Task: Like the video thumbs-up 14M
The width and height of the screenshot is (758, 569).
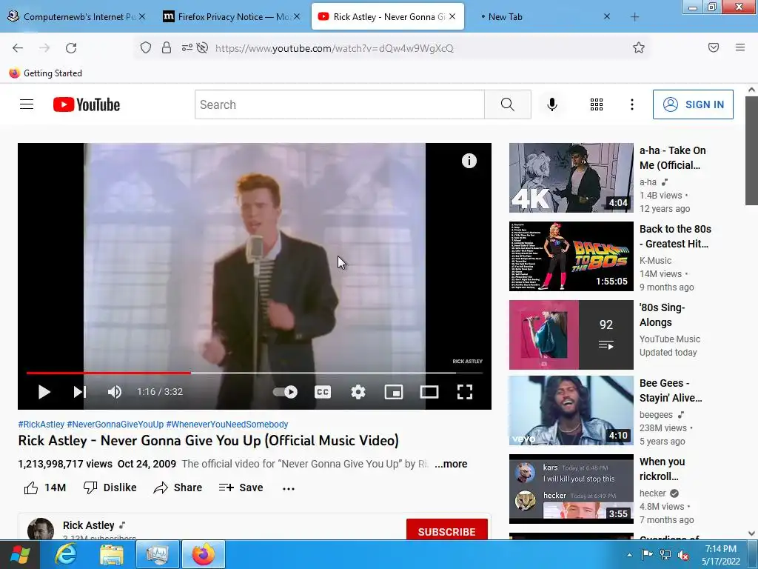Action: pyautogui.click(x=45, y=488)
